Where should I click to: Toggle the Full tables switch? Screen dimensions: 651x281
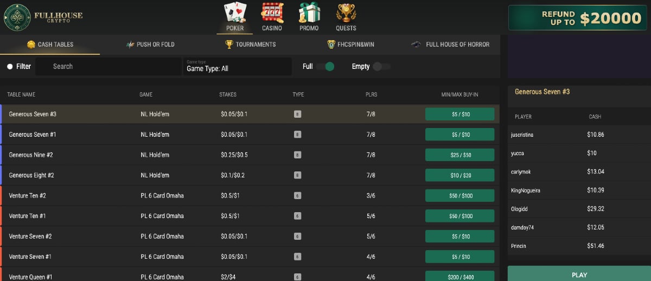coord(325,67)
